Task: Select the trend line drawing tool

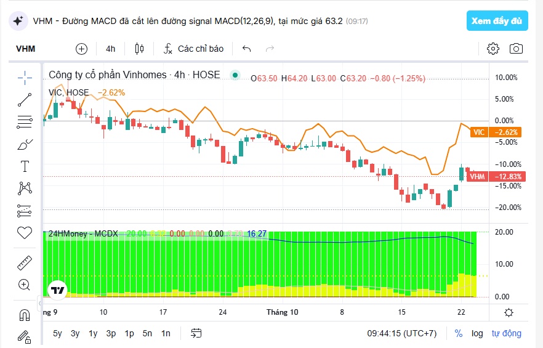Action: pos(25,100)
